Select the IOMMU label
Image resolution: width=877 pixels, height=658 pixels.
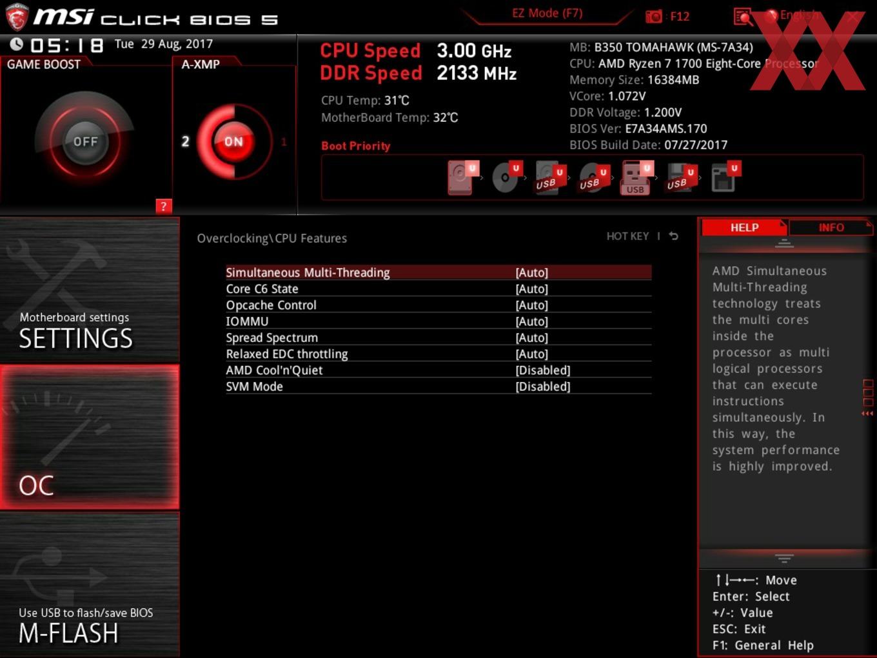tap(247, 321)
